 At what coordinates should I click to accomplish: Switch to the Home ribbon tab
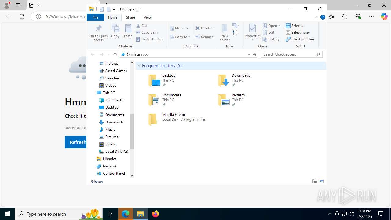(x=113, y=17)
